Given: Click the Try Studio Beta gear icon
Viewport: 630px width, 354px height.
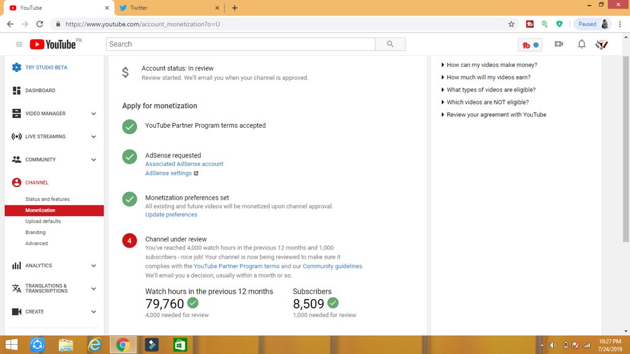Looking at the screenshot, I should coord(17,68).
